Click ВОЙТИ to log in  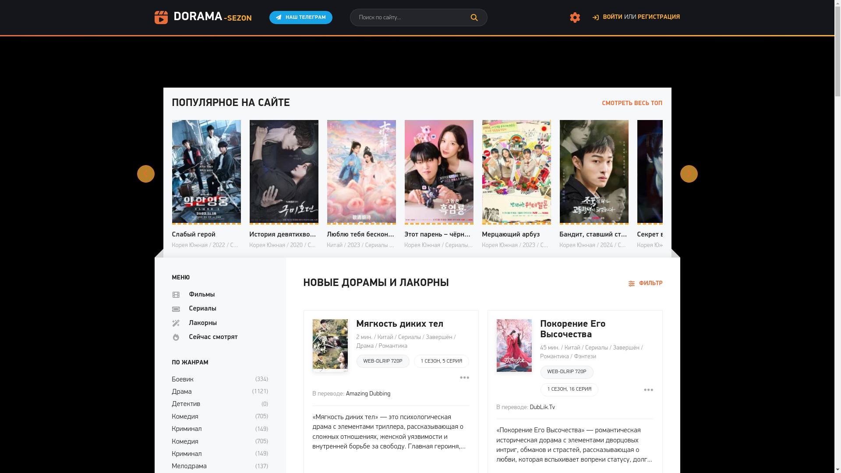(x=612, y=18)
